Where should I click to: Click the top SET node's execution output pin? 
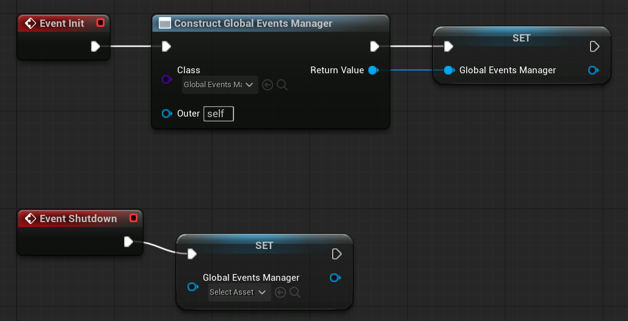[x=594, y=46]
